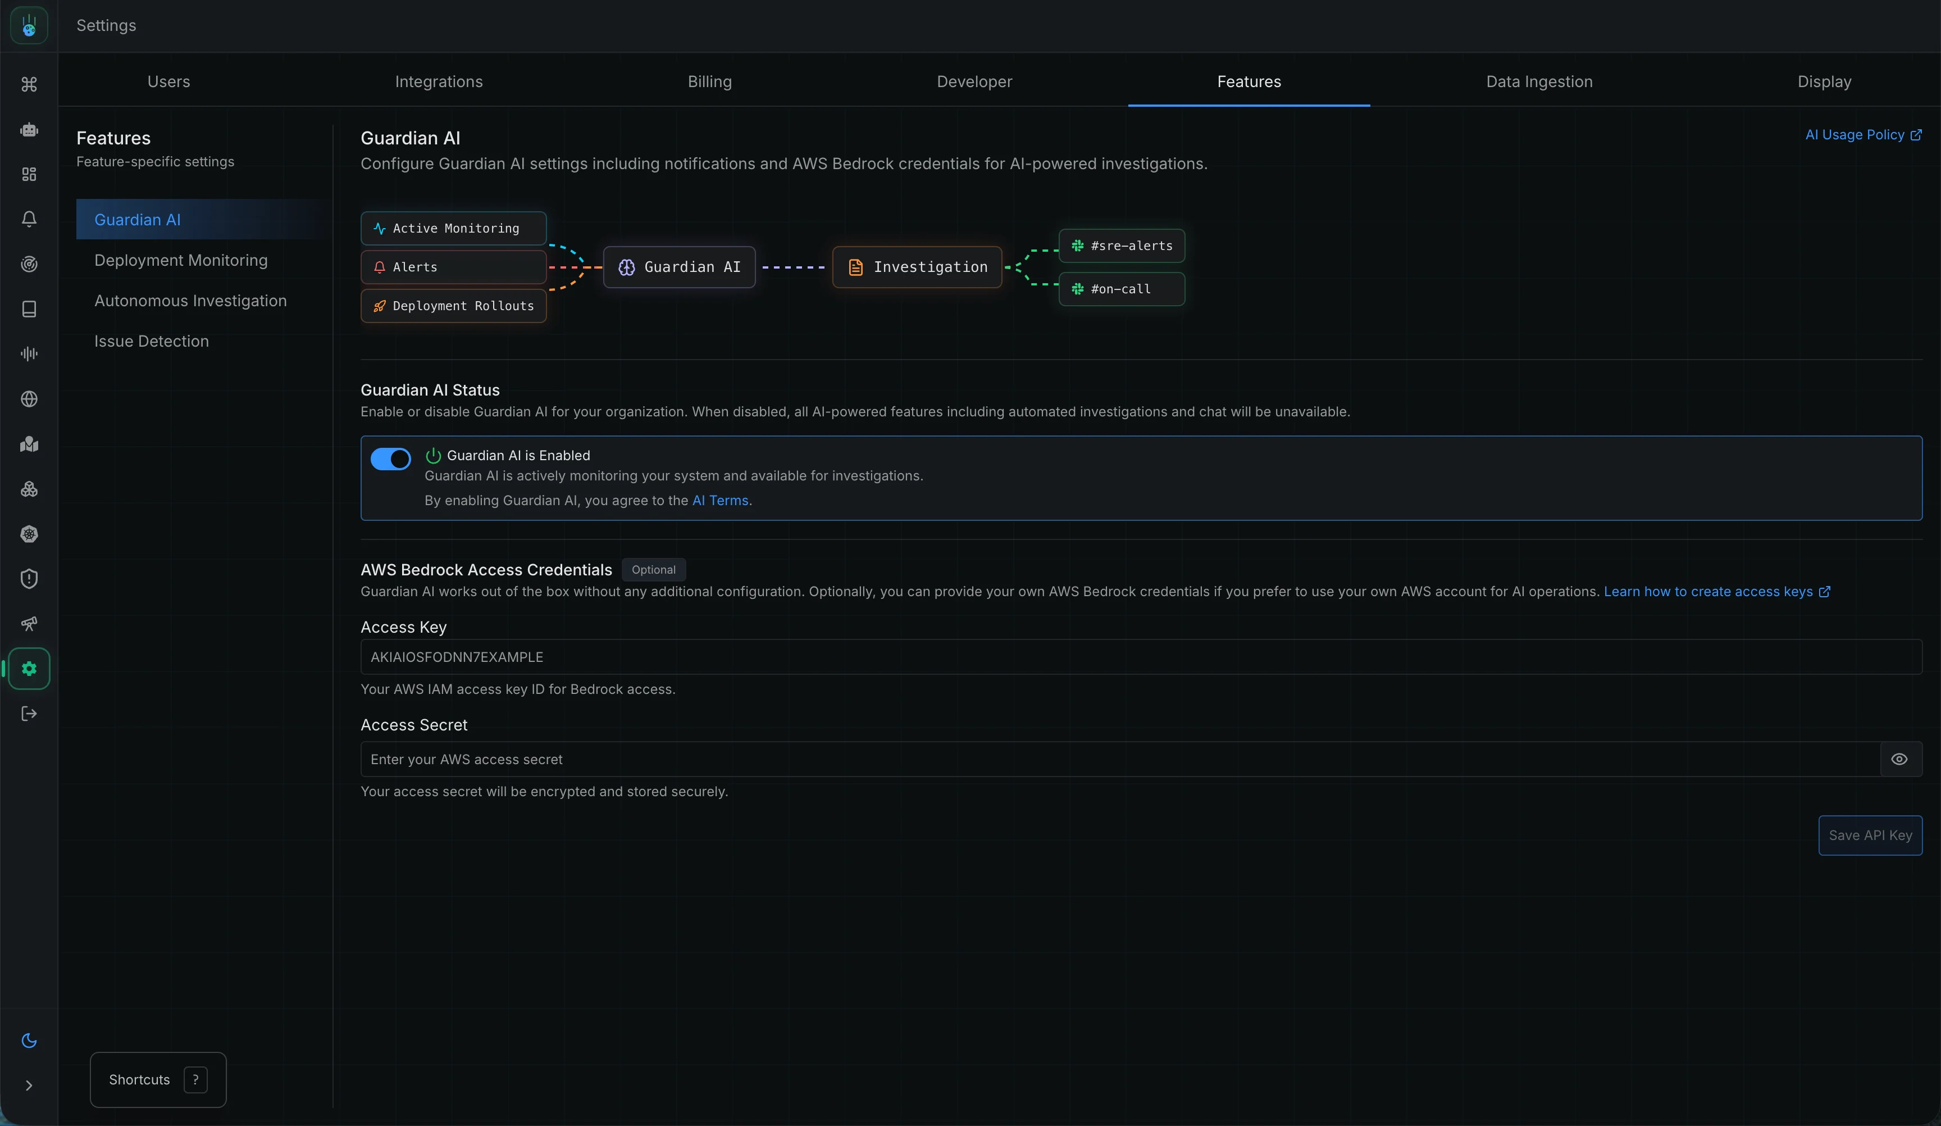Click the Investigation diagram node
Screen dimensions: 1941x1126
tap(917, 267)
